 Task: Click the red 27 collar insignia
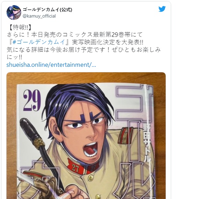74,168
